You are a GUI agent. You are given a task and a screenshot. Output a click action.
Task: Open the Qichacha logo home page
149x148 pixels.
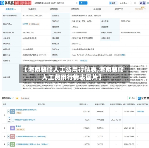point(7,3)
